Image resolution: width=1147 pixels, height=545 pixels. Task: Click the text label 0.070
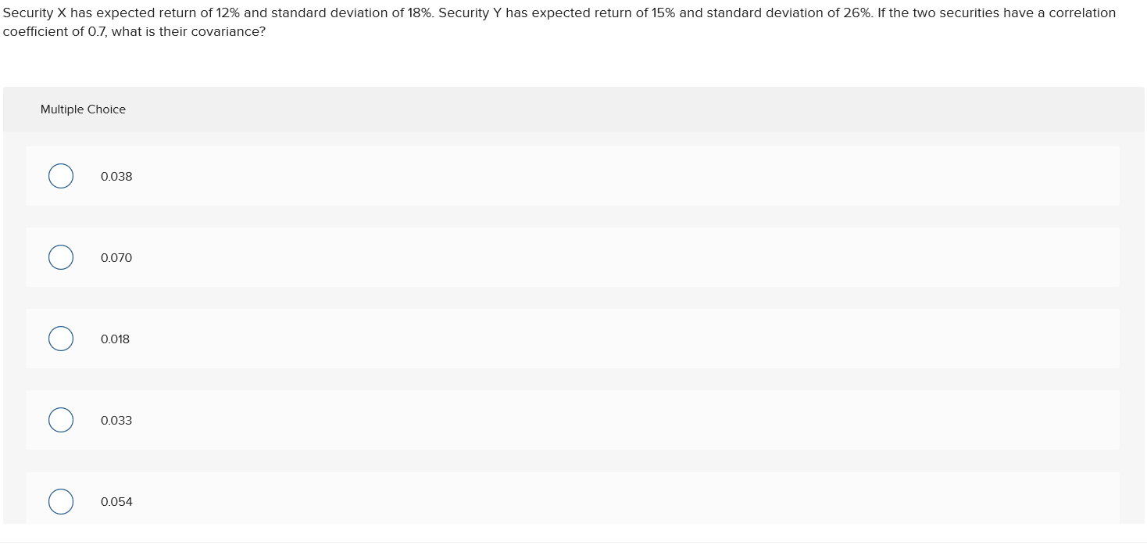click(x=116, y=257)
